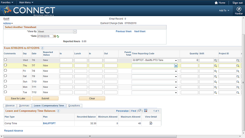The width and height of the screenshot is (245, 138).
Task: Click the green refresh timesheet icon
Action: coord(58,36)
